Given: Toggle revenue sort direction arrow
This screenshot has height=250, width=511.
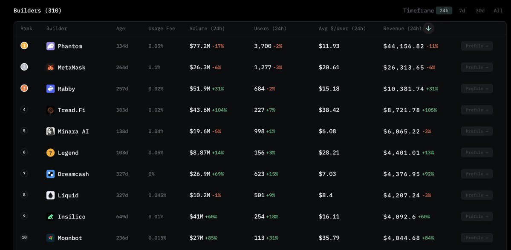Looking at the screenshot, I should pyautogui.click(x=429, y=28).
